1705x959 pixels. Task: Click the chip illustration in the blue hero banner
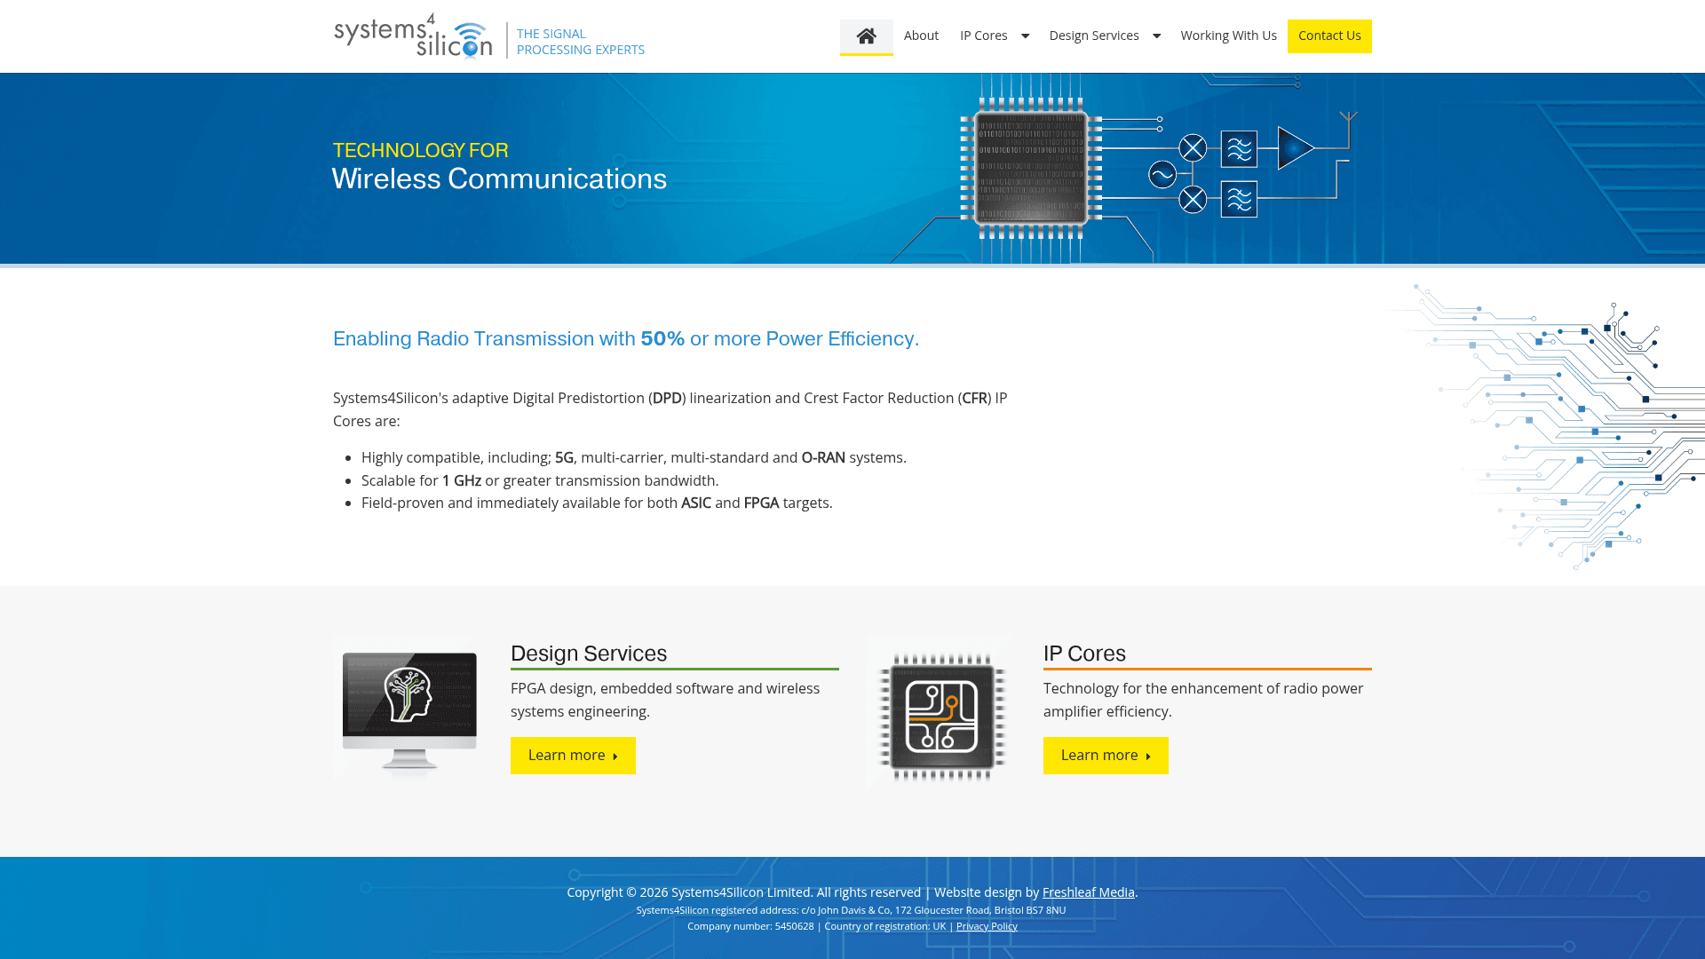(1032, 170)
